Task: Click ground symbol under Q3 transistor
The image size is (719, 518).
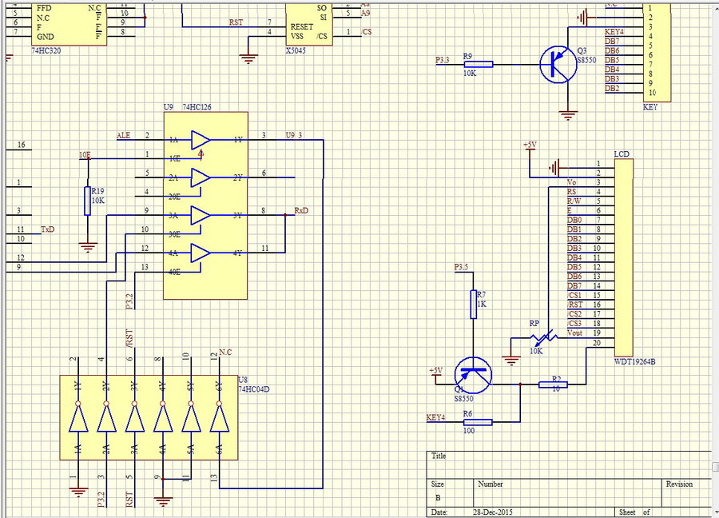Action: click(568, 114)
